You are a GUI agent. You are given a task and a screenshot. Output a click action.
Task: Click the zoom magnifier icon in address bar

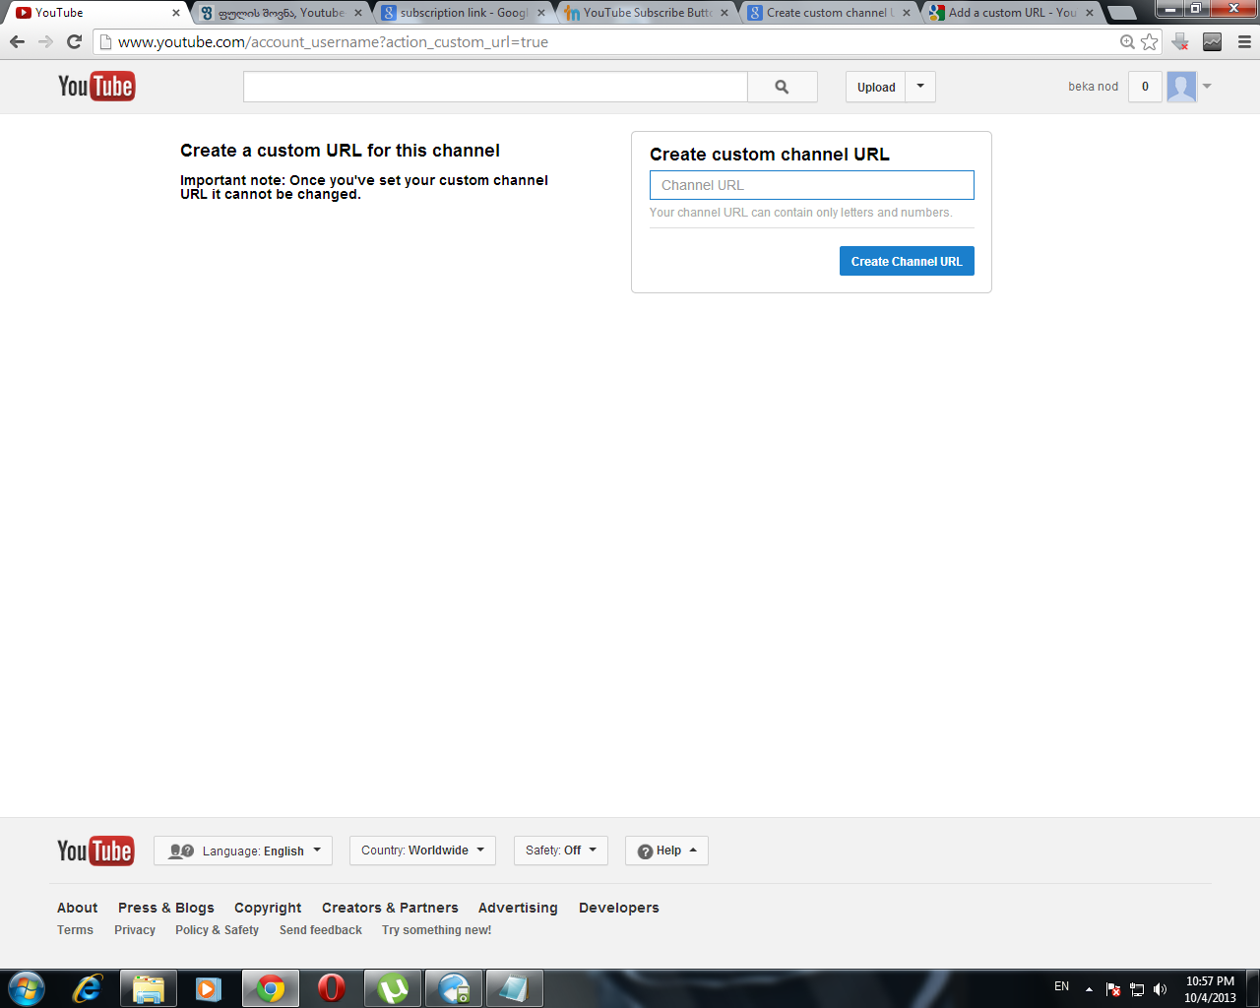point(1127,42)
